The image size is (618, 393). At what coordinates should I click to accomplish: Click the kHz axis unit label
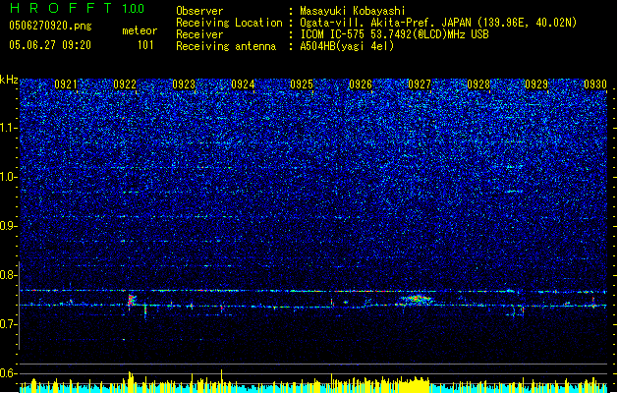click(9, 80)
